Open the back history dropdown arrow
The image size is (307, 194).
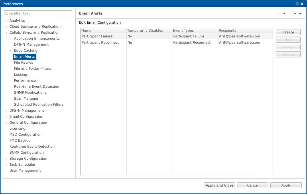[284, 13]
